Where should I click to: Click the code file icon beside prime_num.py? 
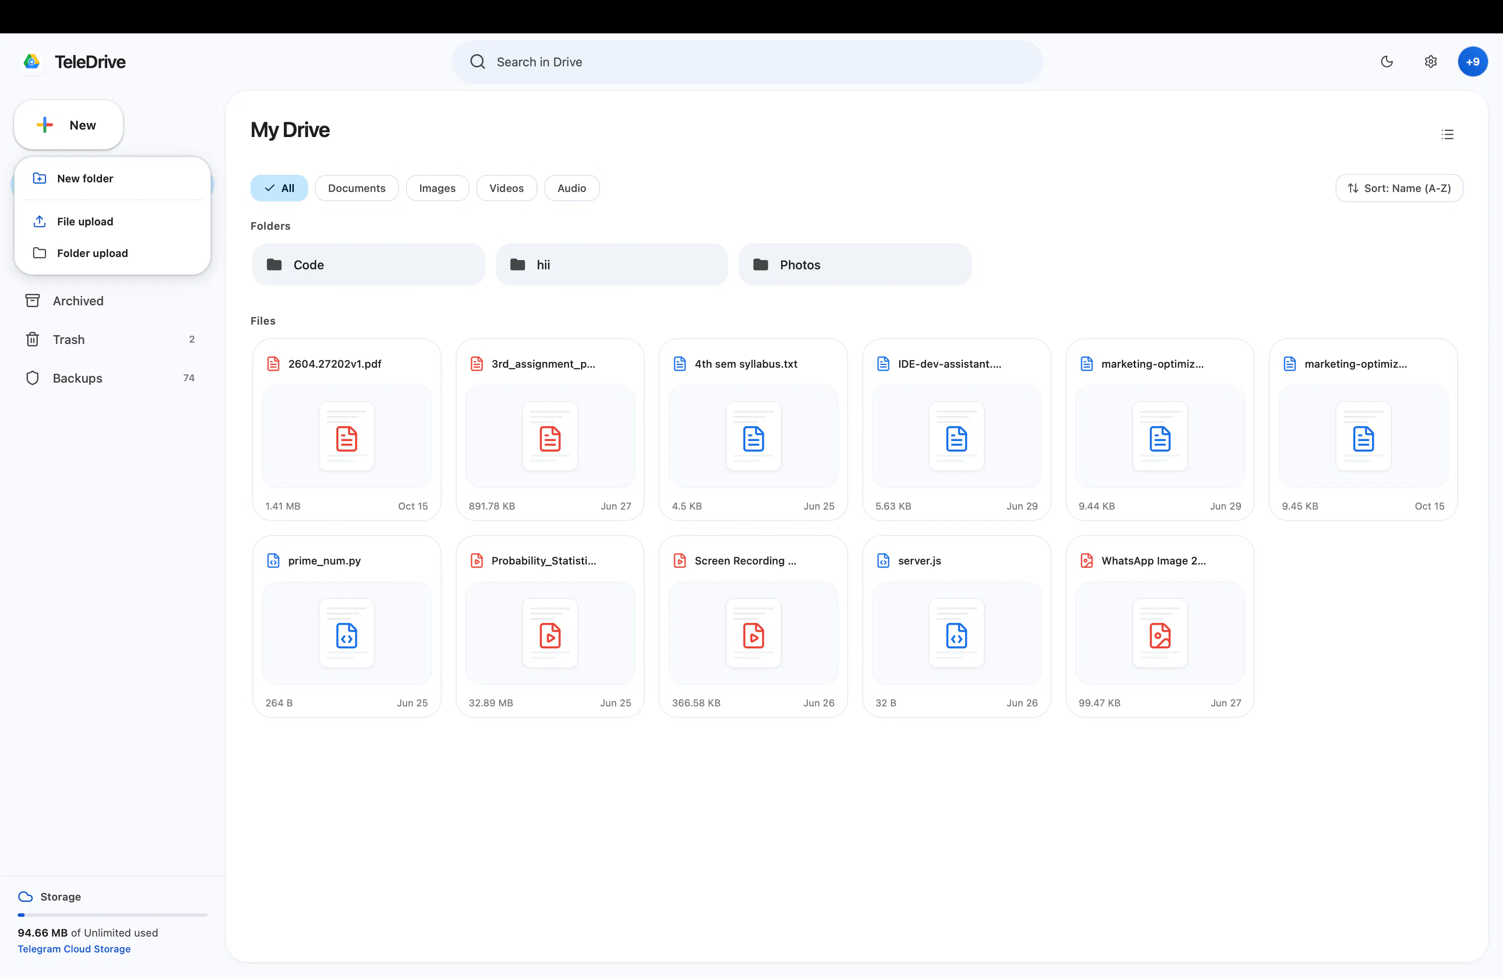pyautogui.click(x=273, y=561)
